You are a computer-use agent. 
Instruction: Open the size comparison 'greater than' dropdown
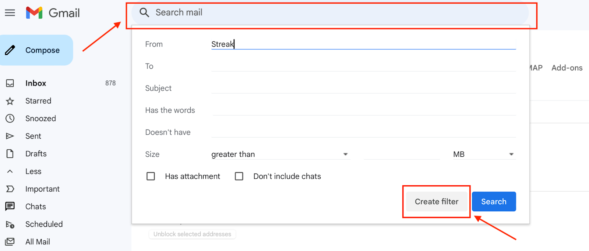(281, 154)
